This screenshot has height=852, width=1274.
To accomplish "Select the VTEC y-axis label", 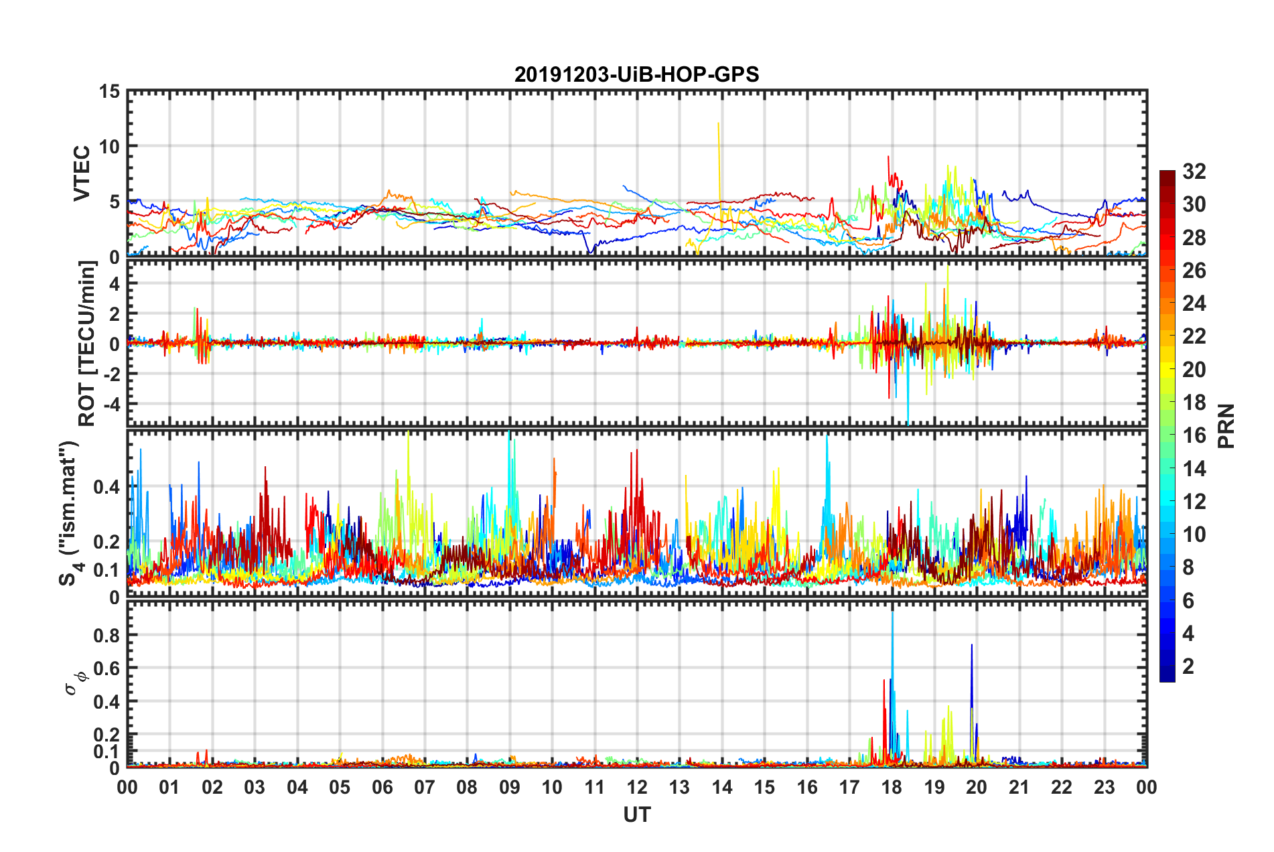I will click(82, 173).
